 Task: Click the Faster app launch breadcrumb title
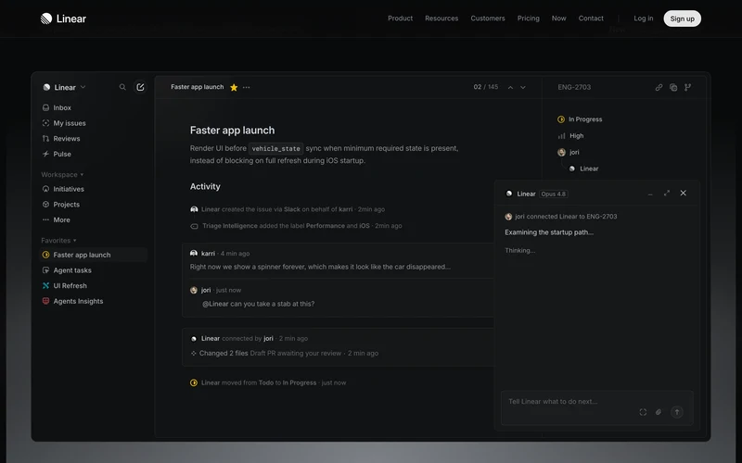(x=198, y=87)
